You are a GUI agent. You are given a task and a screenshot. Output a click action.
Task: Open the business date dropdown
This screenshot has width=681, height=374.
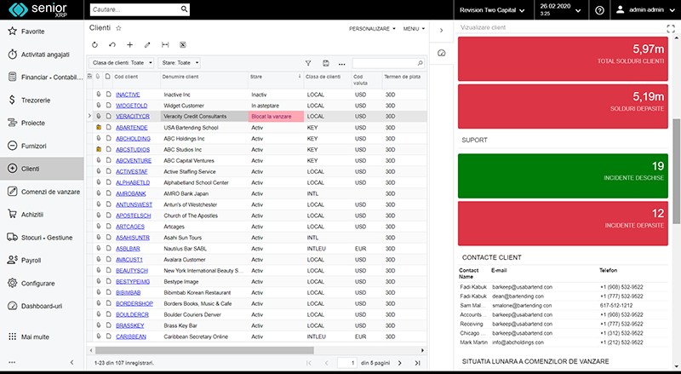(x=561, y=10)
